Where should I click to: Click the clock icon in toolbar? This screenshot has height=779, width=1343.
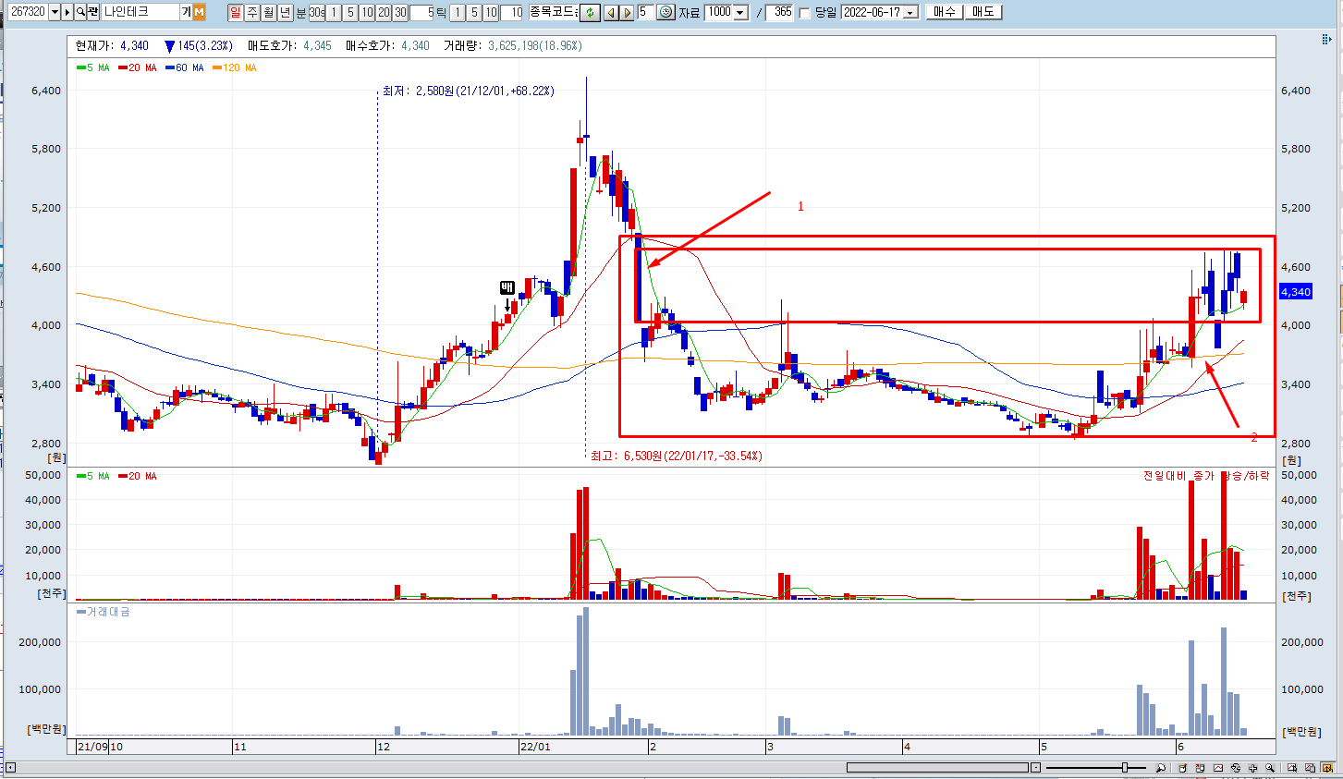tap(665, 12)
